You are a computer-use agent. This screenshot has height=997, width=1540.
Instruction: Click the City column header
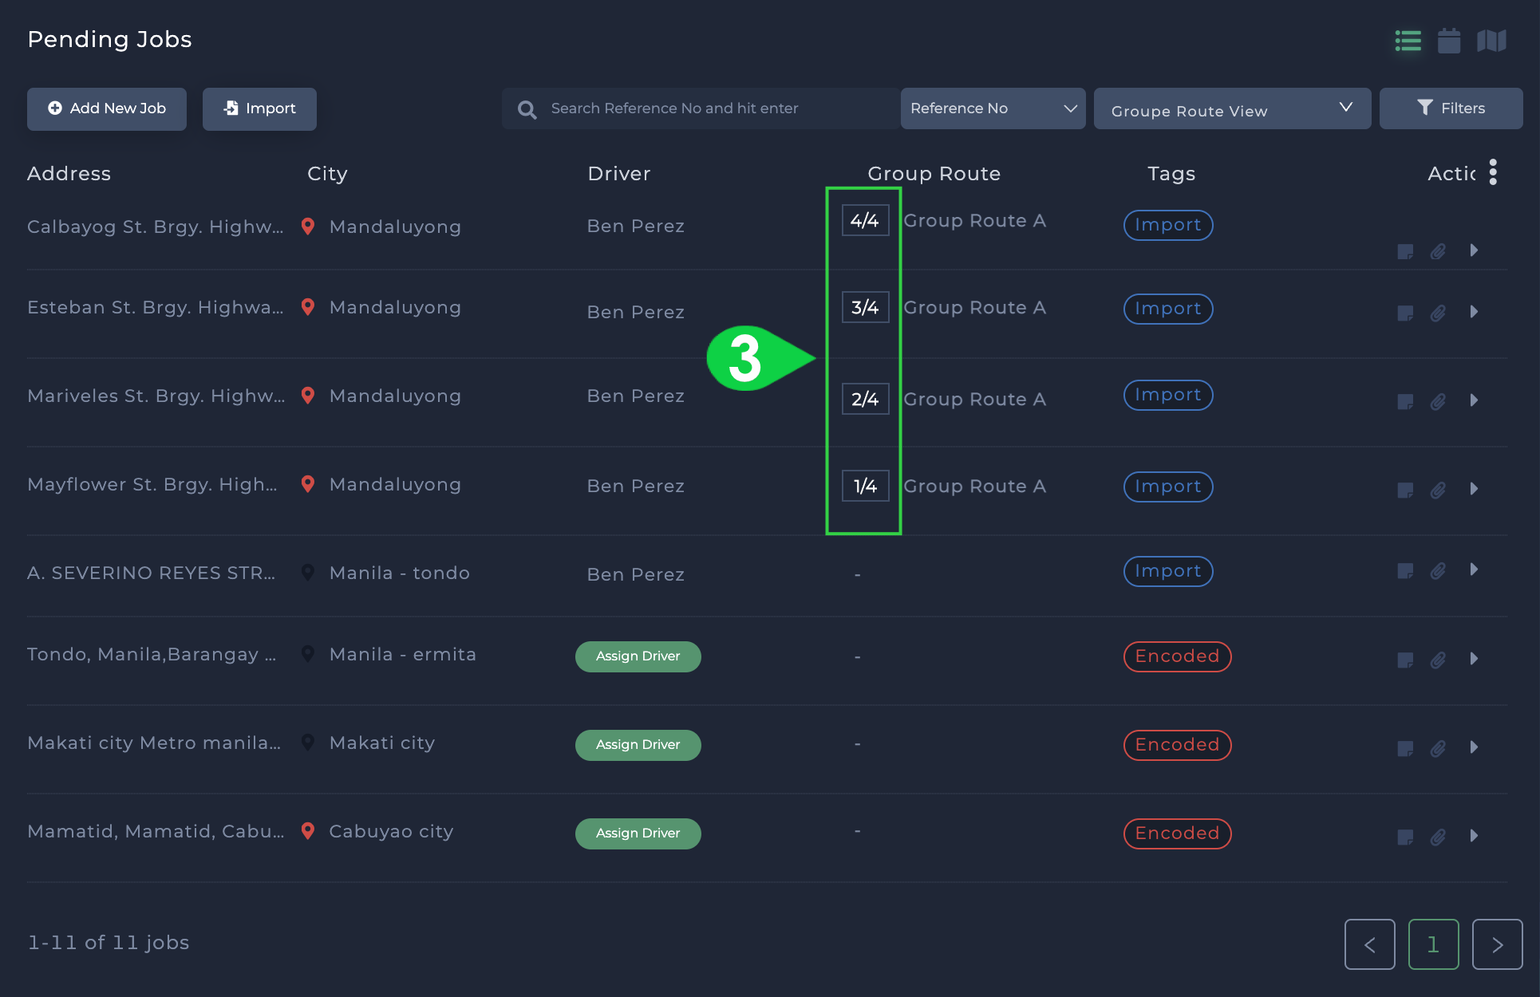327,174
